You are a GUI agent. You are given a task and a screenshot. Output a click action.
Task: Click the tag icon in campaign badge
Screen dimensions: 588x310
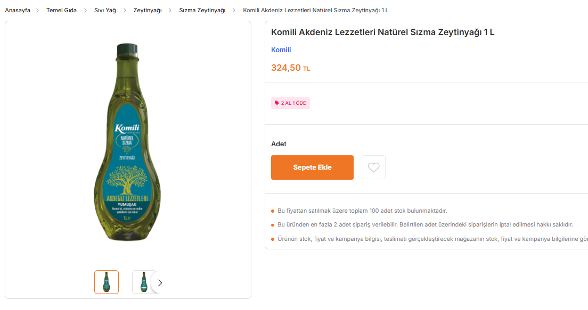click(276, 103)
